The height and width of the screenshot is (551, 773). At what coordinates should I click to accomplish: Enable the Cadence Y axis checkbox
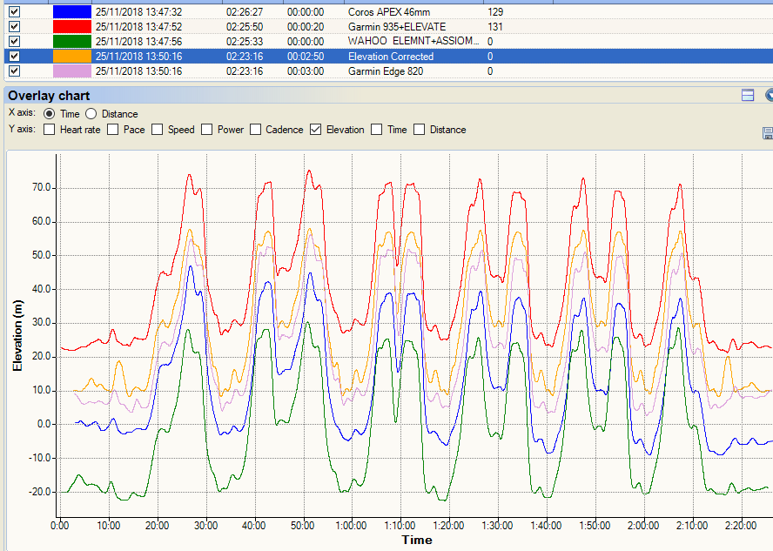point(255,130)
